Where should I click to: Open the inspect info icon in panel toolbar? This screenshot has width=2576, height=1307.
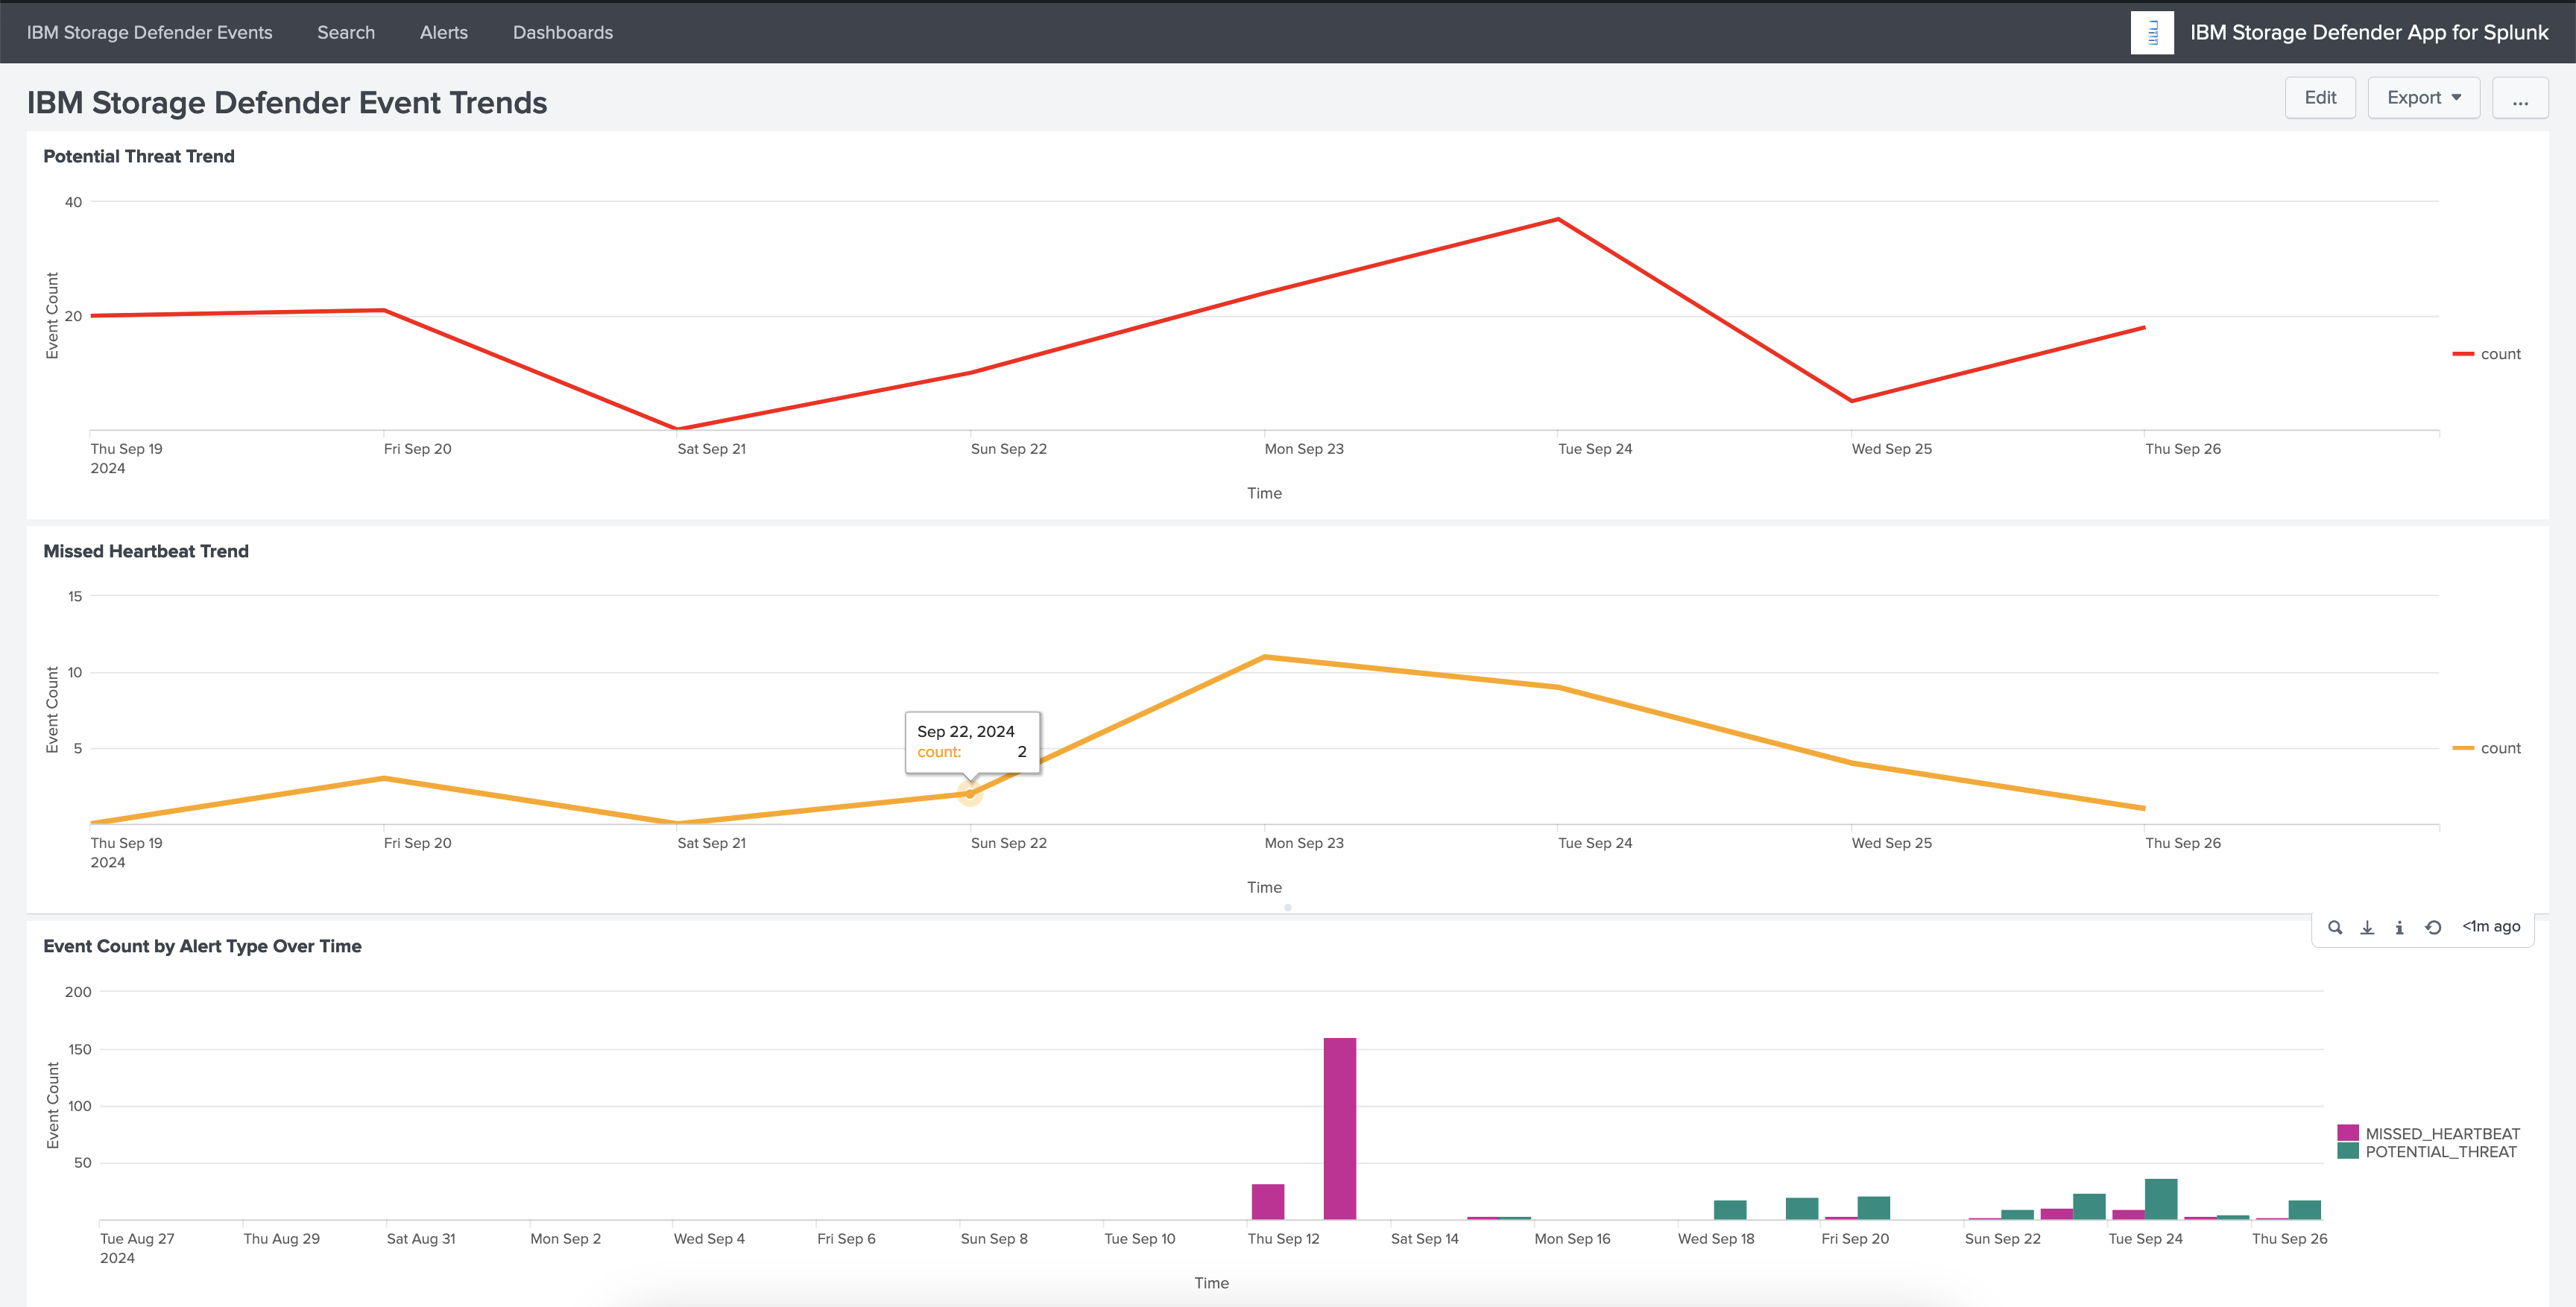coord(2399,927)
